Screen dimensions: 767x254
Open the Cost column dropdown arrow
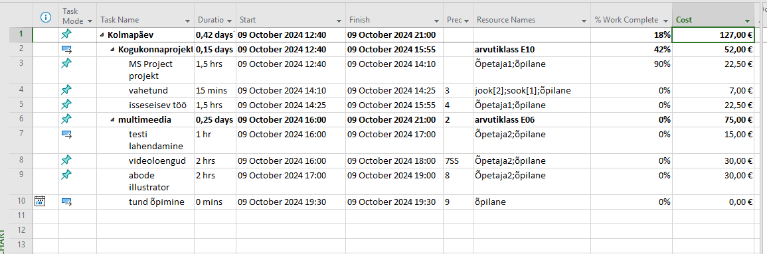(747, 21)
